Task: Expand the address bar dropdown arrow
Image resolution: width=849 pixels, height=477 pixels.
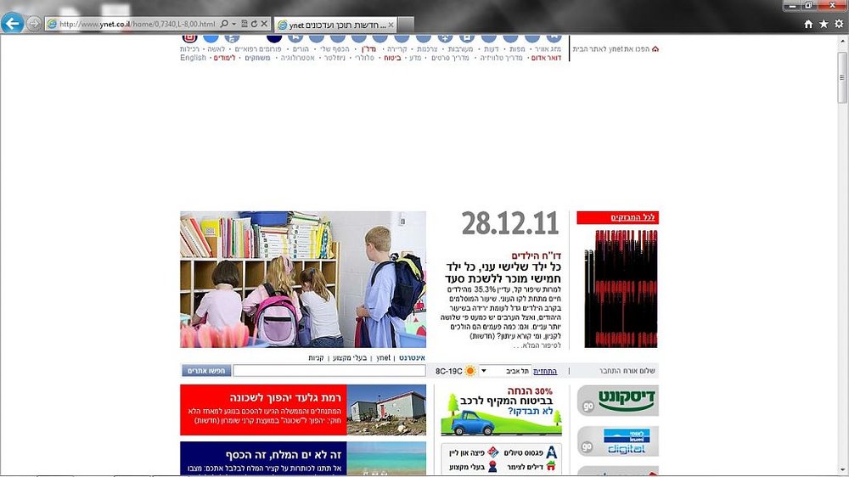Action: [x=234, y=24]
